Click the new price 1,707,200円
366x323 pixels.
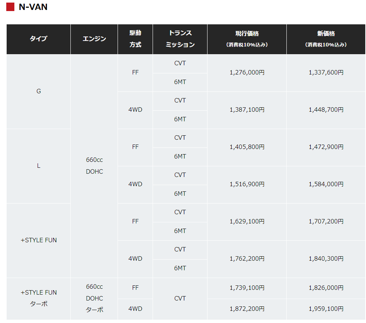click(326, 221)
